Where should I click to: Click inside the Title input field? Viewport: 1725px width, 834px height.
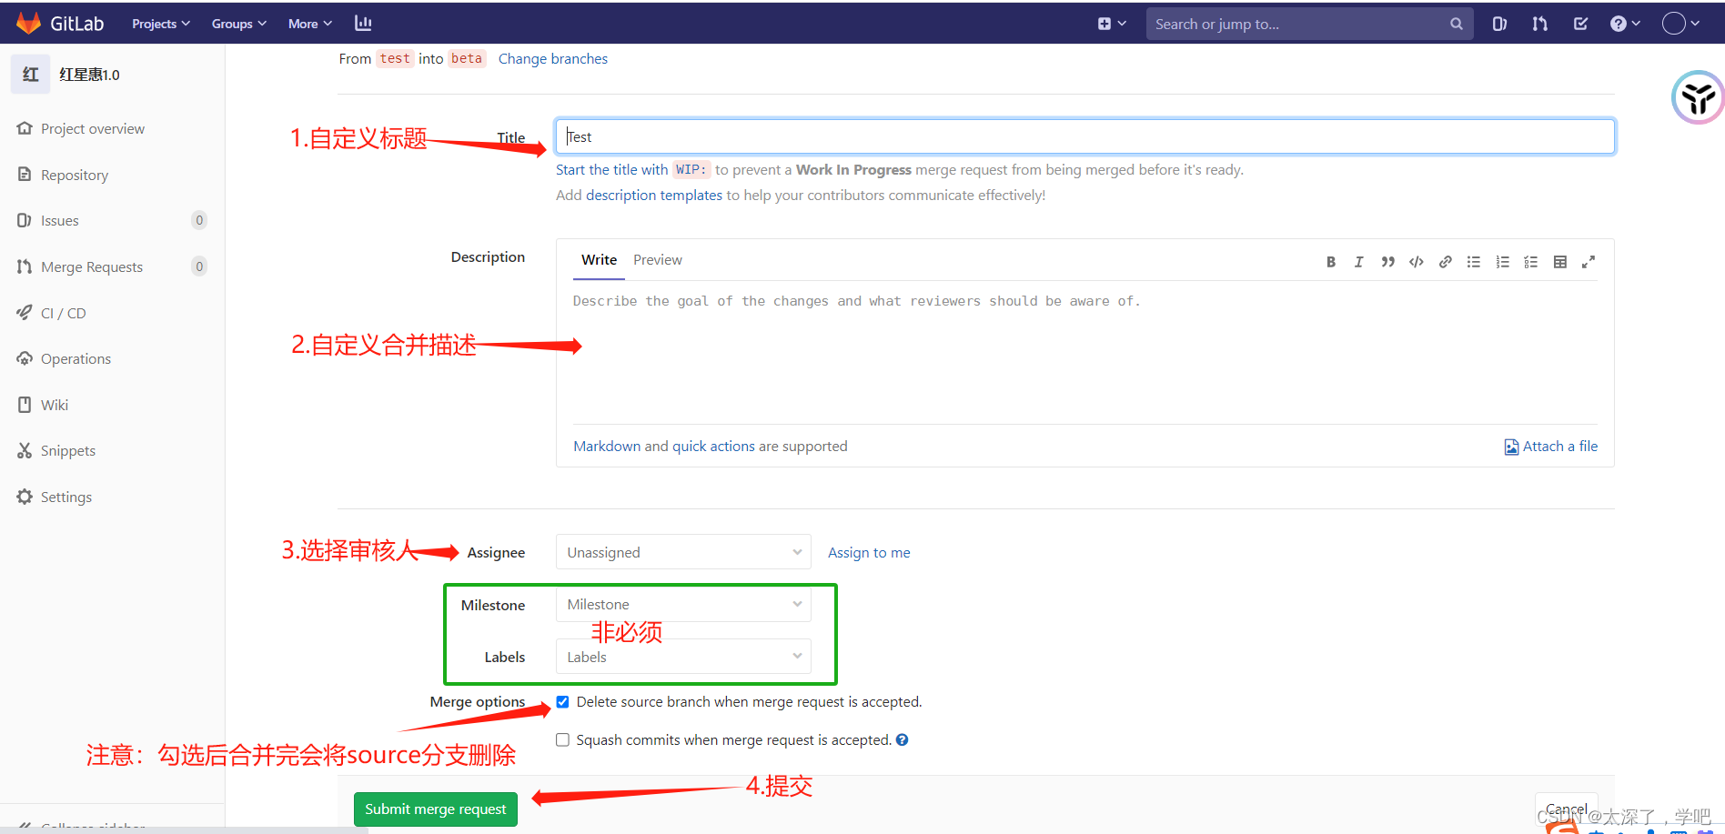(1083, 136)
